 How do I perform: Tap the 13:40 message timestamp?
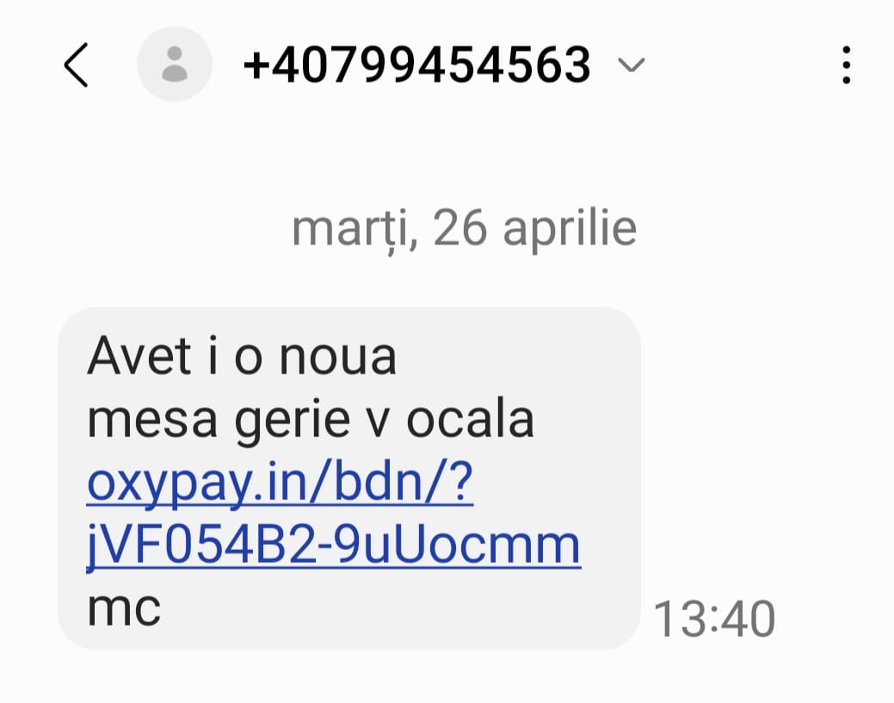click(x=714, y=619)
